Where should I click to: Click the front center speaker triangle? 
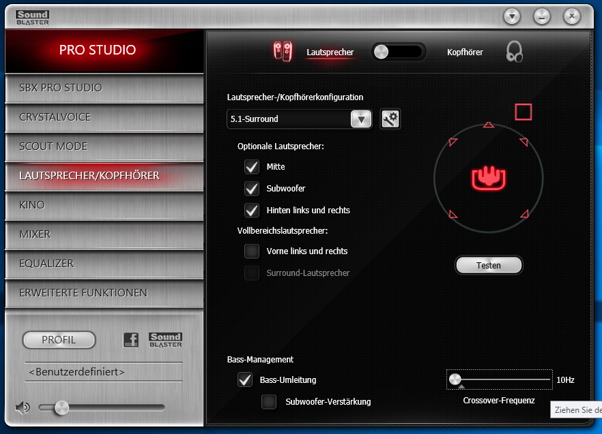tap(489, 125)
